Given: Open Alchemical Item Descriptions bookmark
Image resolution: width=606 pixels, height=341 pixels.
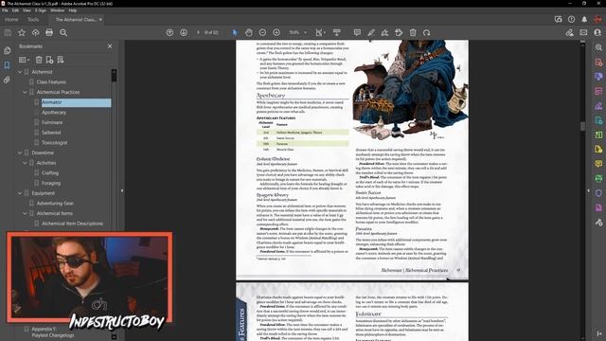Looking at the screenshot, I should 72,224.
